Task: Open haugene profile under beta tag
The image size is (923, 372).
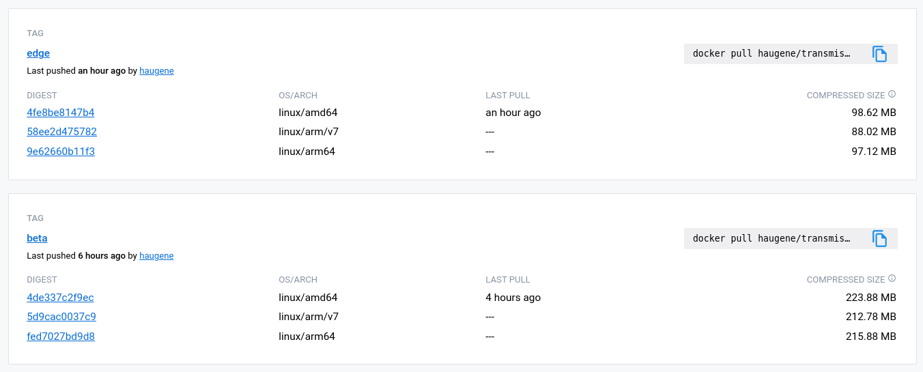Action: pos(156,256)
